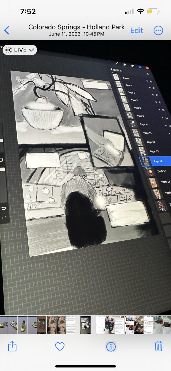Share this photo with the share icon

coord(12,346)
